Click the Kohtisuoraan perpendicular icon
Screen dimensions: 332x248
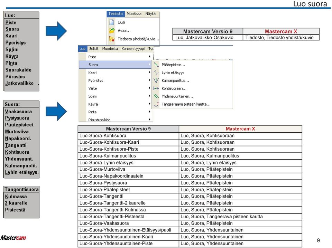[x=156, y=88]
